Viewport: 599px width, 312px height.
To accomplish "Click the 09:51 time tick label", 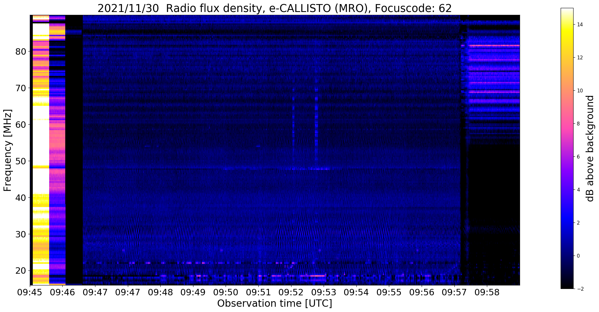I will tap(258, 292).
